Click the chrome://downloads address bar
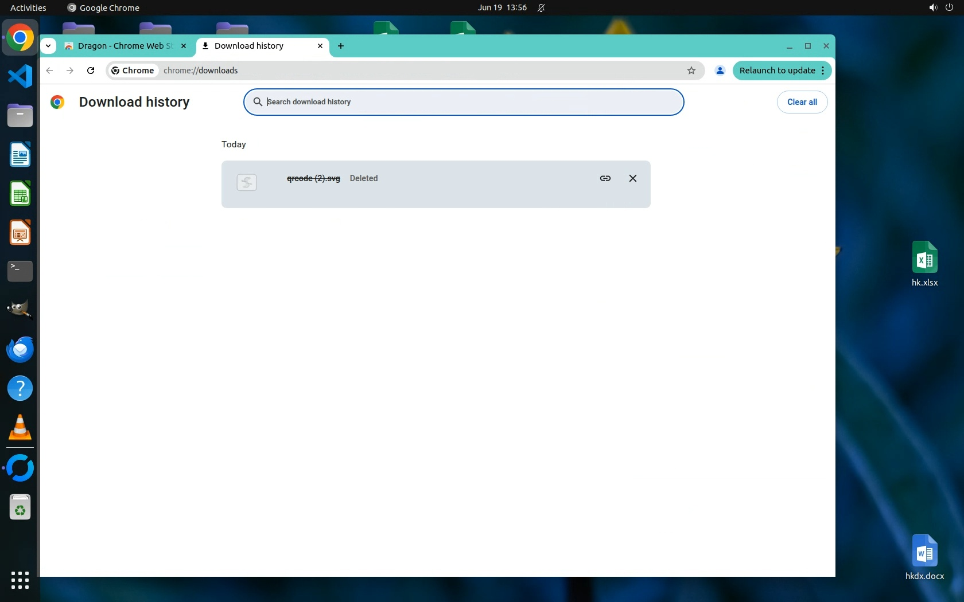The image size is (964, 602). tap(402, 71)
